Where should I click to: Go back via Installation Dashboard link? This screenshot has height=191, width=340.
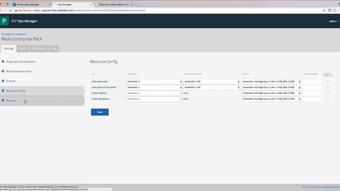tap(14, 34)
